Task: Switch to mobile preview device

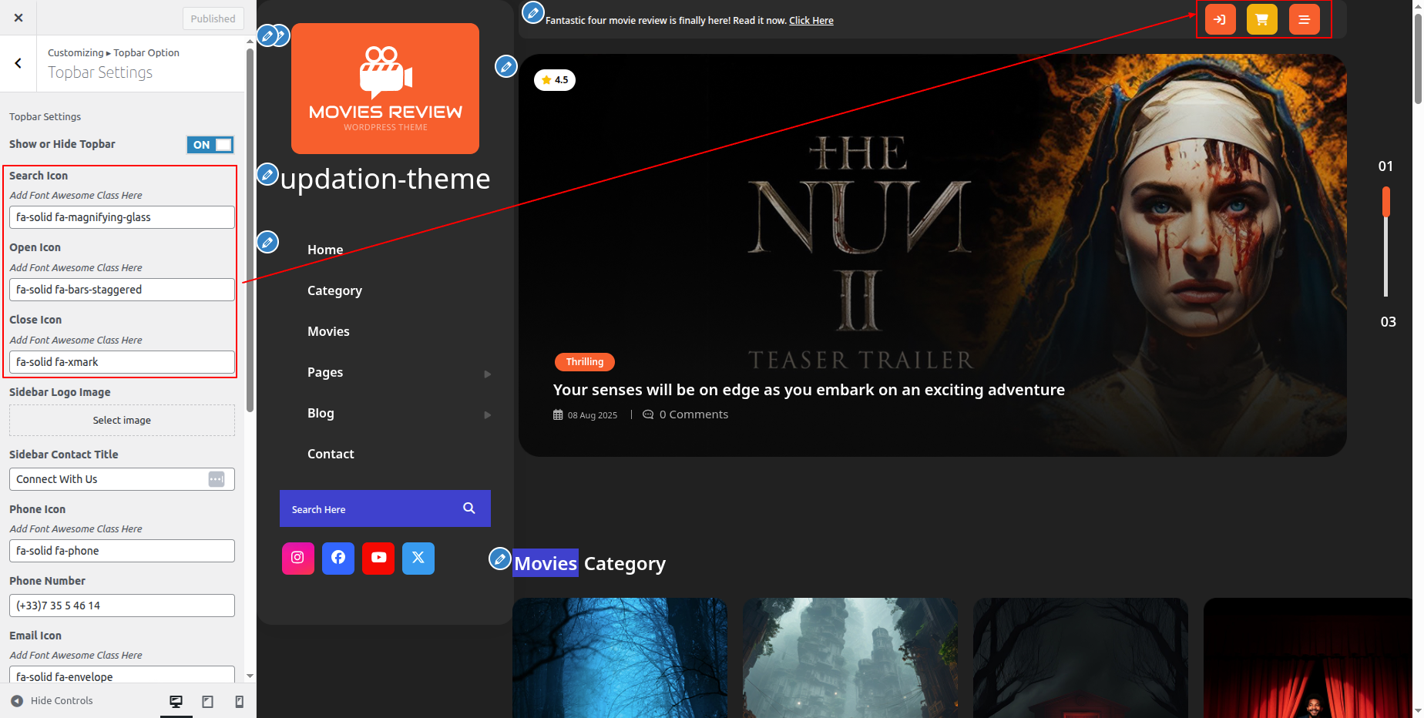Action: coord(239,701)
